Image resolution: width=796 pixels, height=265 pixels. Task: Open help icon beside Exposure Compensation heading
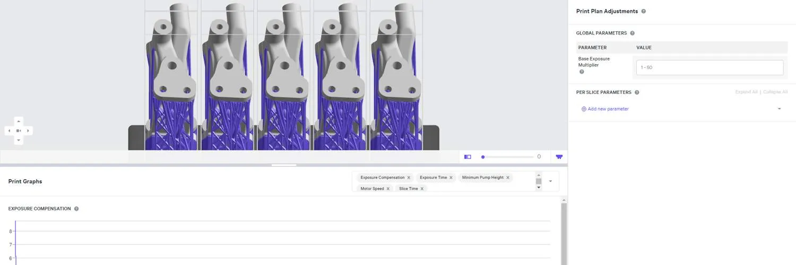coord(76,209)
